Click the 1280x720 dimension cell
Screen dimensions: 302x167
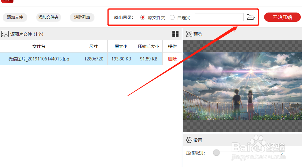tap(94, 59)
